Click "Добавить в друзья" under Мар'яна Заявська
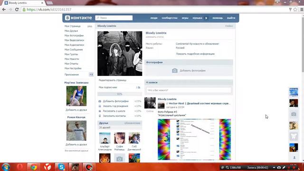This screenshot has width=304, height=171. click(x=76, y=110)
